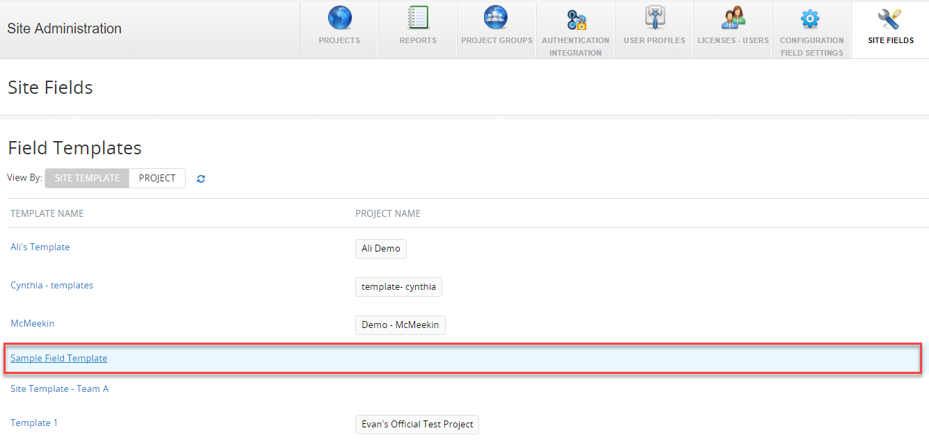Viewport: 929px width, 442px height.
Task: Switch view to Project
Action: [157, 178]
